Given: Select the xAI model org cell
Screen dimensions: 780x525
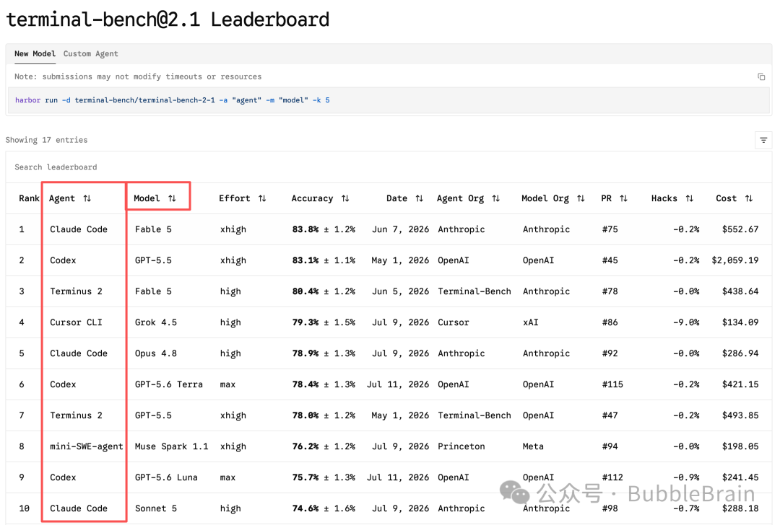Looking at the screenshot, I should 530,322.
